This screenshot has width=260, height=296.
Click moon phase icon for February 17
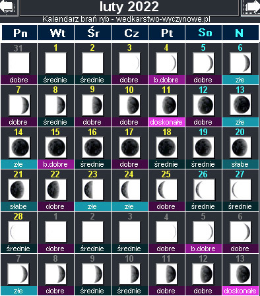[129, 147]
